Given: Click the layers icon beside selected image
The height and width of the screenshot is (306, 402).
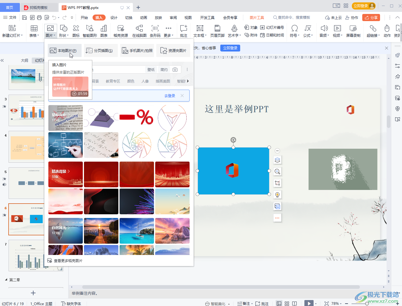Looking at the screenshot, I should click(x=277, y=160).
